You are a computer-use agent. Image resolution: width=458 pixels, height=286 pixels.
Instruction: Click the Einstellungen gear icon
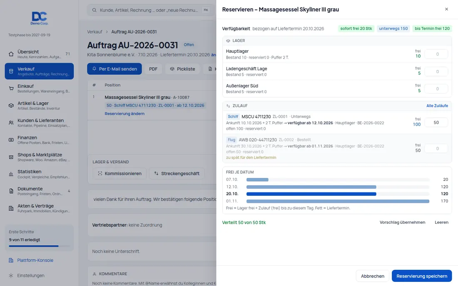(11, 276)
